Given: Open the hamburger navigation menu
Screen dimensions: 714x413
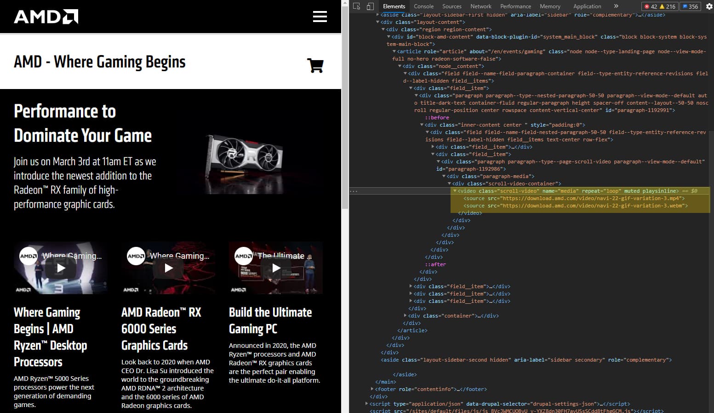Looking at the screenshot, I should [x=320, y=17].
